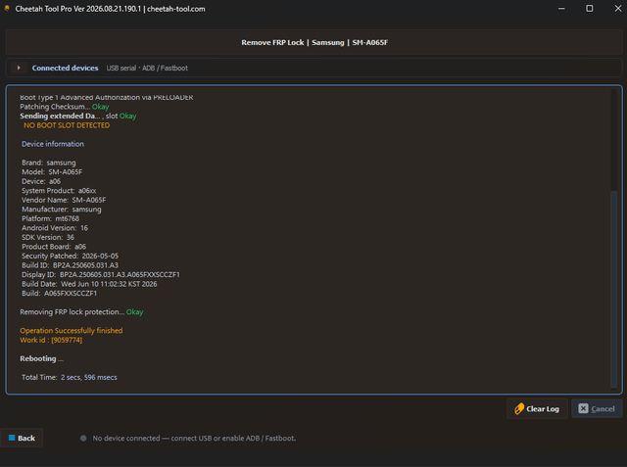627x467 pixels.
Task: Click the 'Product Board: a06' line
Action: [54, 247]
